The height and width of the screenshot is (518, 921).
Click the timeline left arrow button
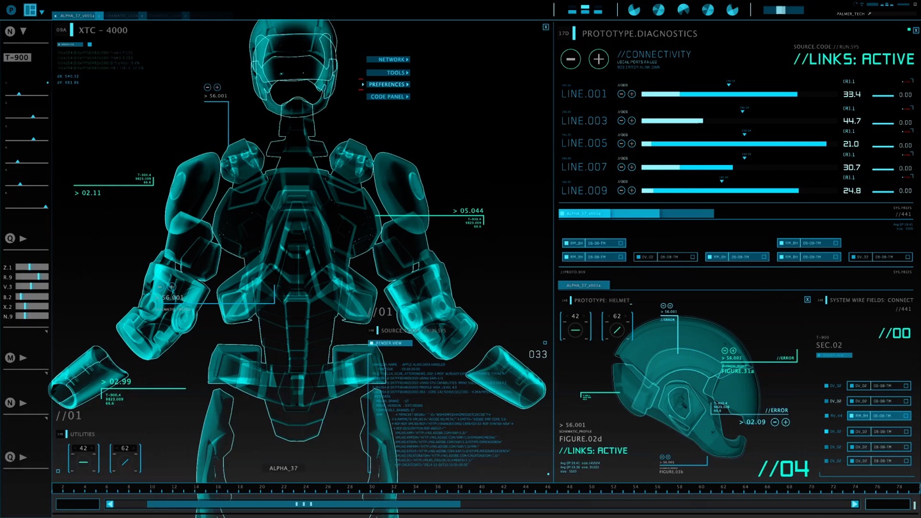click(x=109, y=504)
